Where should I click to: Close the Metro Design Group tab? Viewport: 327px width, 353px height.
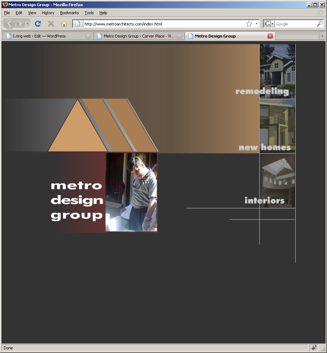point(270,36)
